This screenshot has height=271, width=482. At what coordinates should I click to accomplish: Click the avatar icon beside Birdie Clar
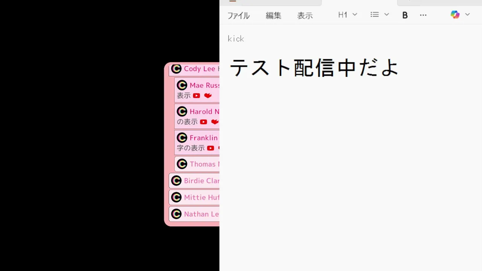pos(176,181)
